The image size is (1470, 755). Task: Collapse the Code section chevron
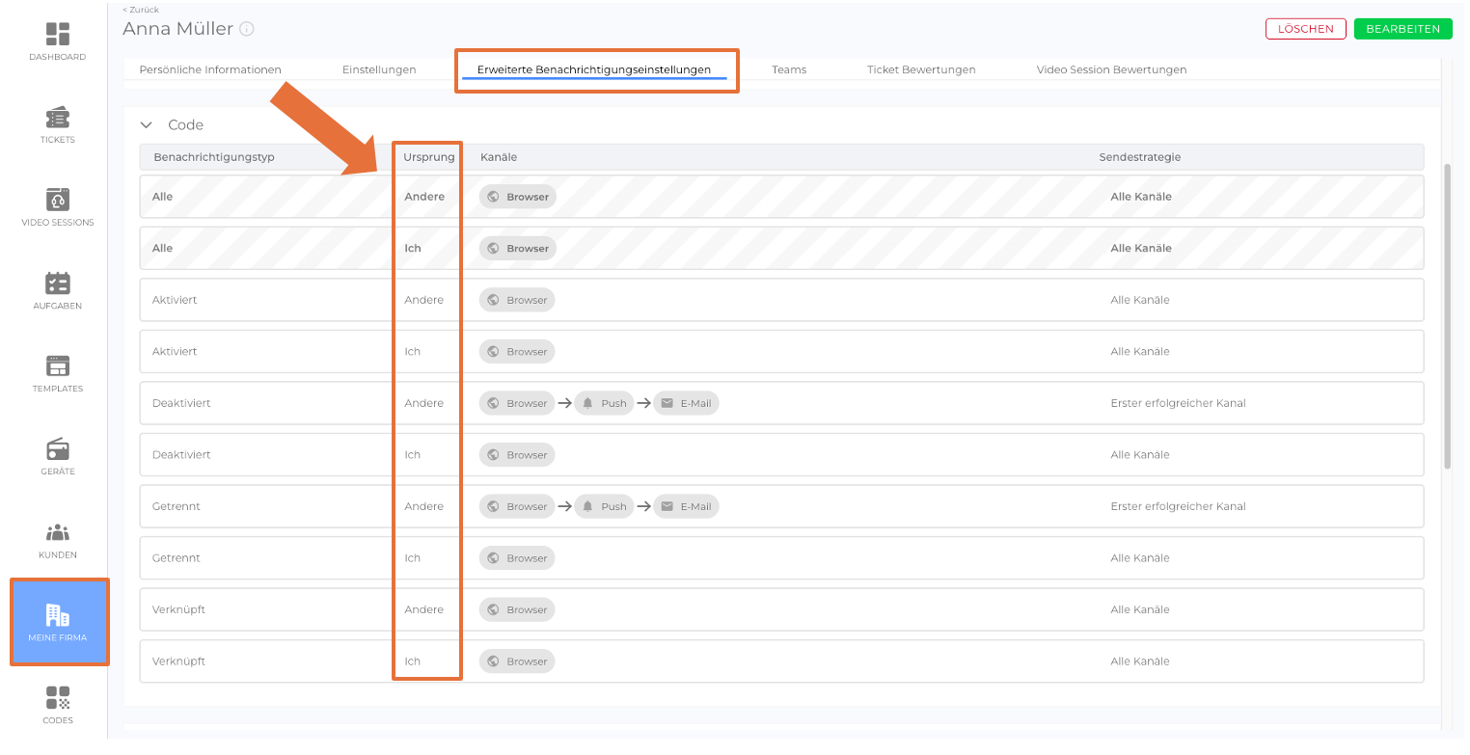pyautogui.click(x=147, y=125)
